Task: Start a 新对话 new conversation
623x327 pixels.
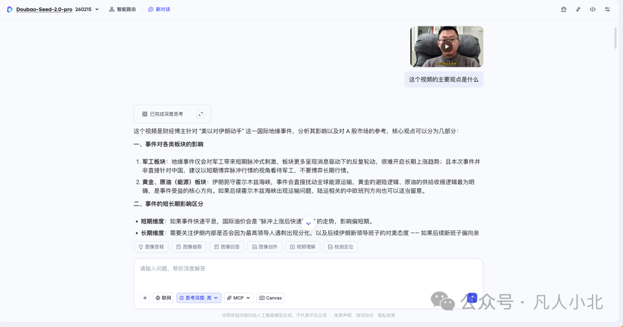Action: [x=159, y=9]
